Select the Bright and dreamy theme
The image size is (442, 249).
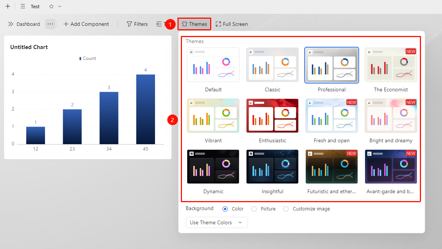[391, 116]
